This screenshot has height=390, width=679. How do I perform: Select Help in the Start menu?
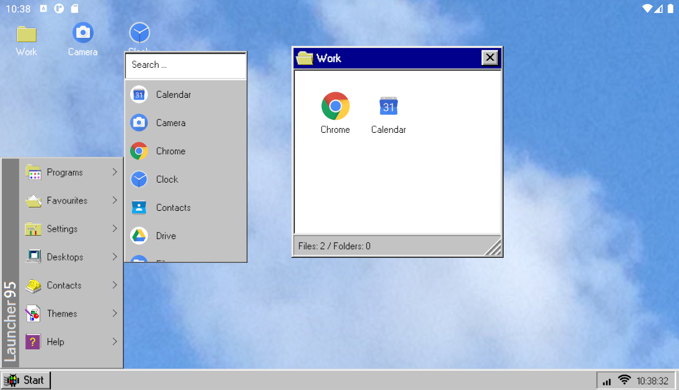click(x=71, y=342)
